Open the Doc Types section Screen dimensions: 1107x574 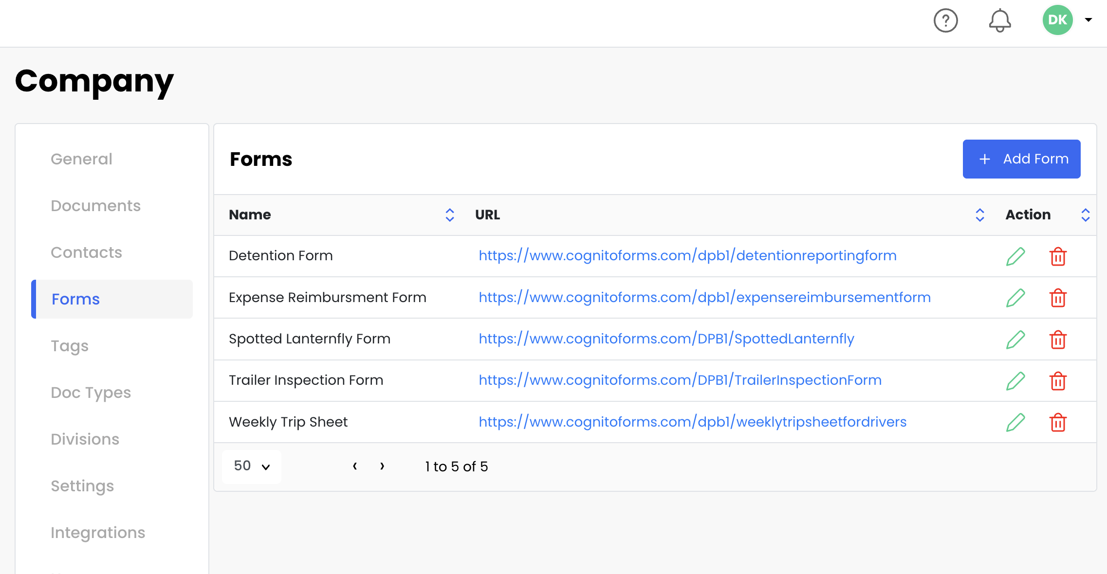pyautogui.click(x=91, y=393)
